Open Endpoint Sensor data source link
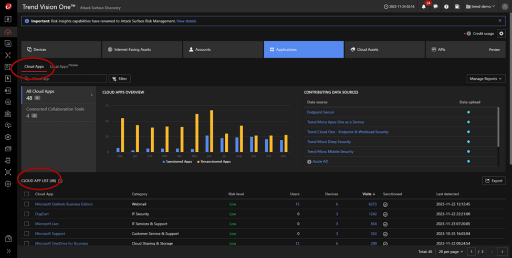Screen dimensions: 512x258 click(x=321, y=112)
